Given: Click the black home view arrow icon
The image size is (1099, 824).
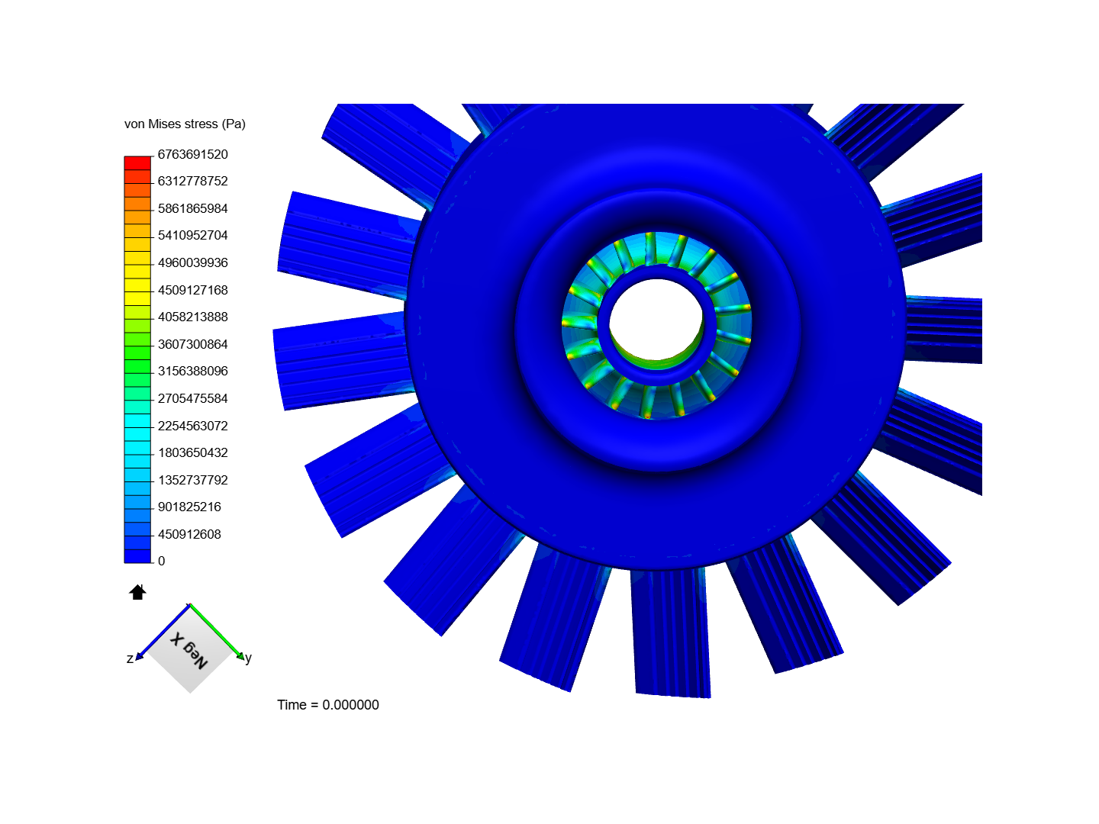Looking at the screenshot, I should point(137,592).
